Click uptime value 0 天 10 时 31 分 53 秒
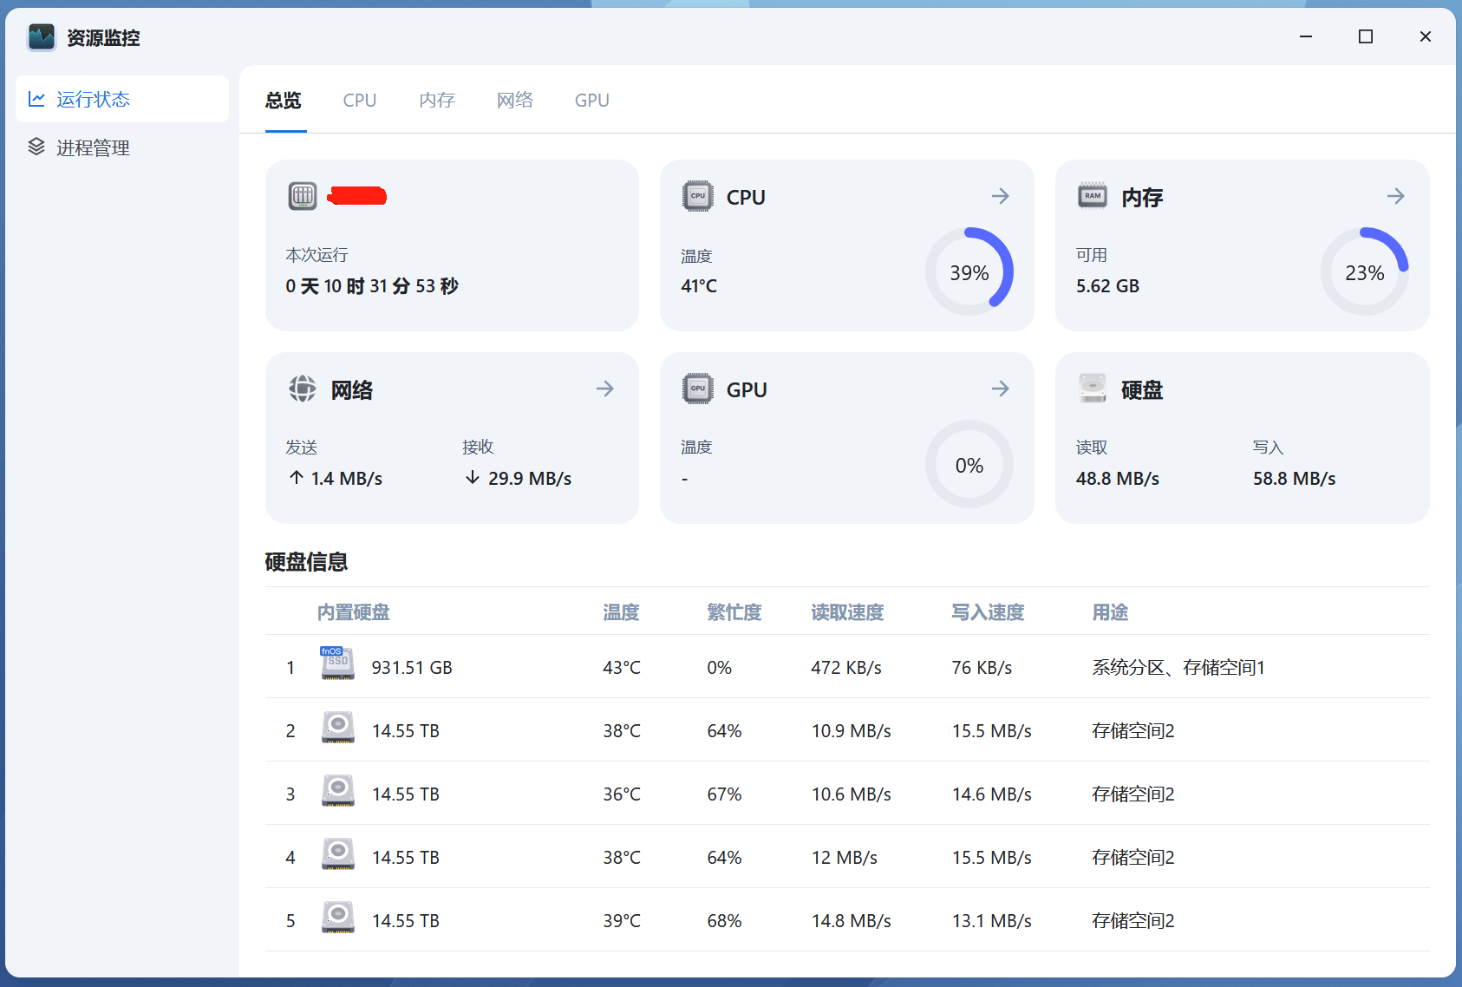Viewport: 1462px width, 987px height. pyautogui.click(x=372, y=286)
